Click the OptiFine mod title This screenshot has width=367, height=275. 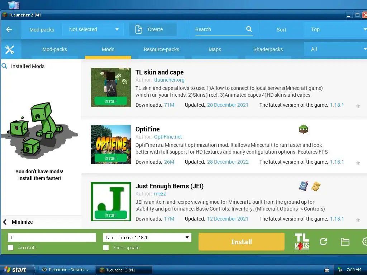147,129
